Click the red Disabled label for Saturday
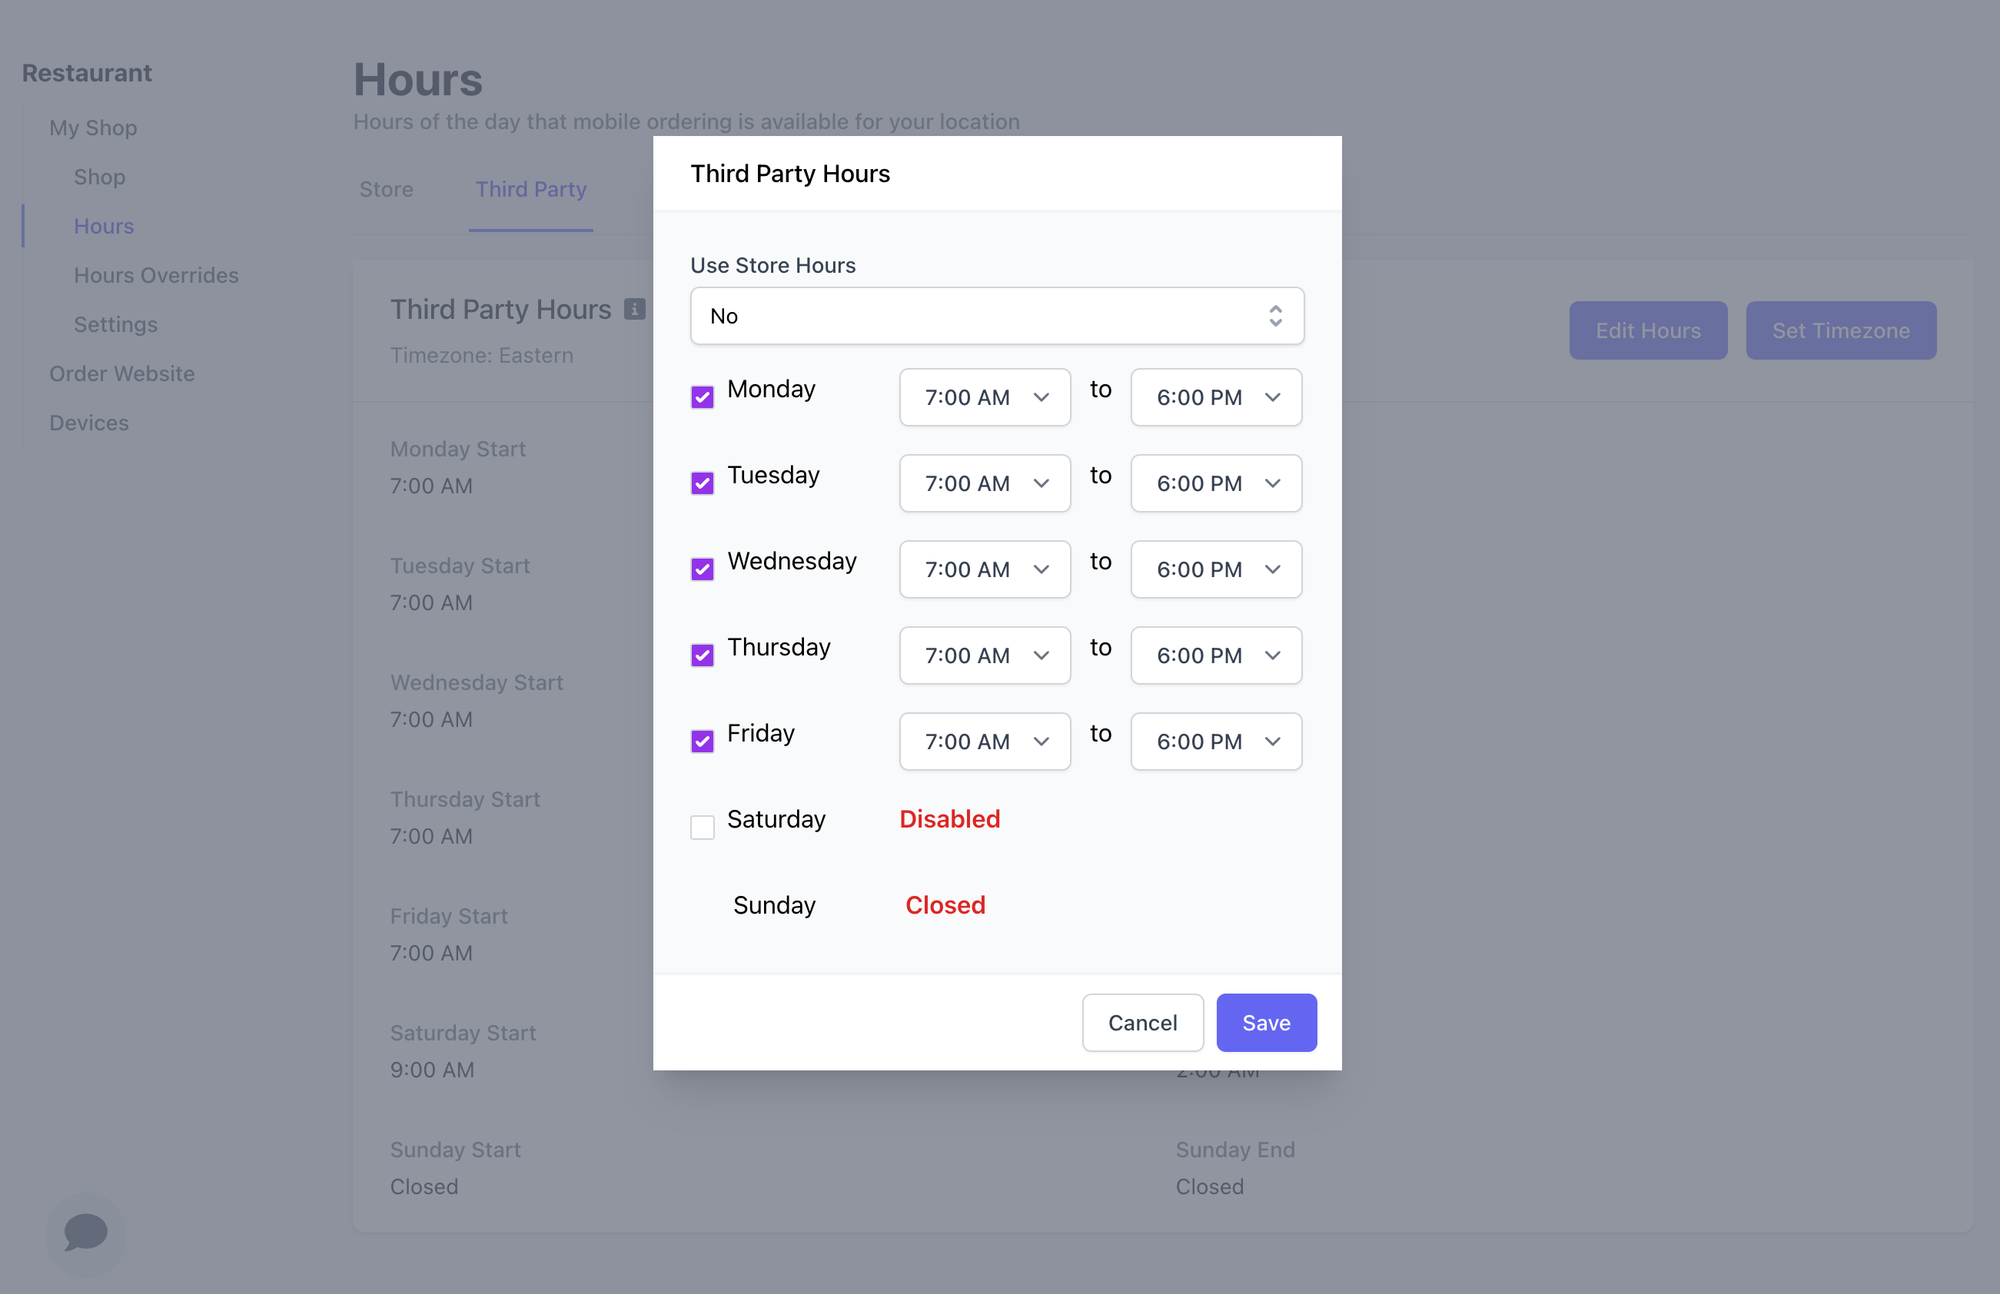This screenshot has width=2000, height=1294. click(x=949, y=819)
